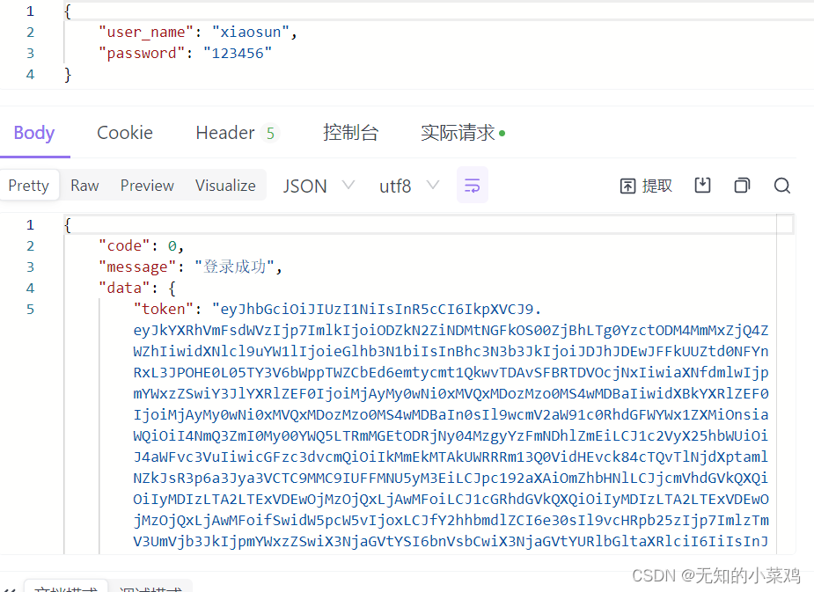Screen dimensions: 814x592
Task: Click the copy response icon
Action: [743, 186]
